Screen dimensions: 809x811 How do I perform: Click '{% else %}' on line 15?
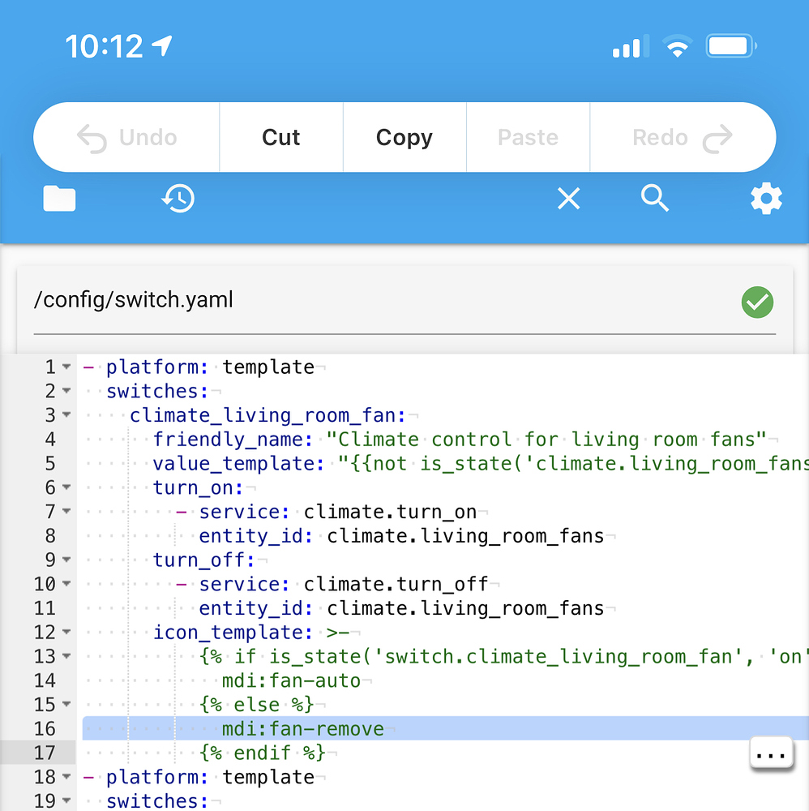[256, 705]
